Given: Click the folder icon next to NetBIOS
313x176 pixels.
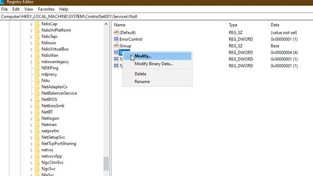Looking at the screenshot, I should click(37, 100).
